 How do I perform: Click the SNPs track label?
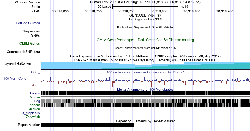click(36, 35)
